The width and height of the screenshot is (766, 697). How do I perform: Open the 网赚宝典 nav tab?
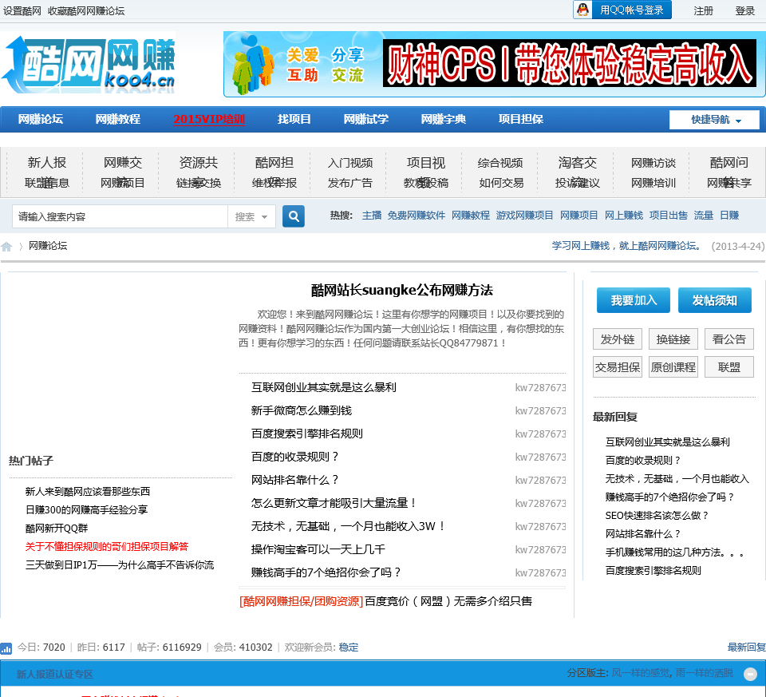(x=444, y=119)
